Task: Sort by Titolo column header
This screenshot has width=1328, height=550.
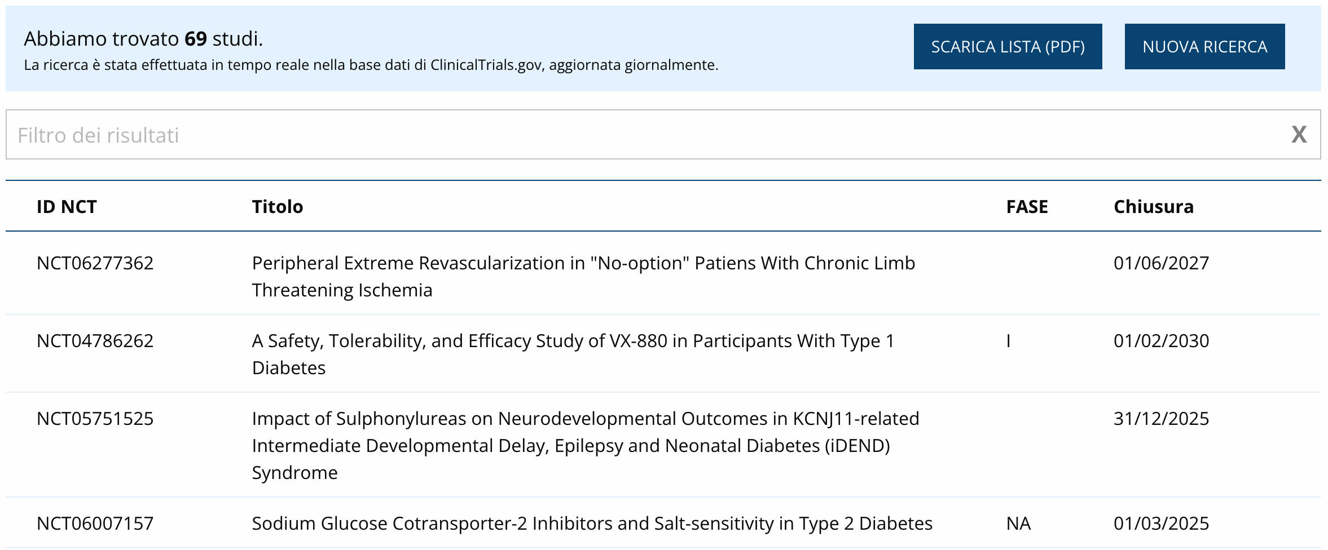Action: tap(277, 207)
